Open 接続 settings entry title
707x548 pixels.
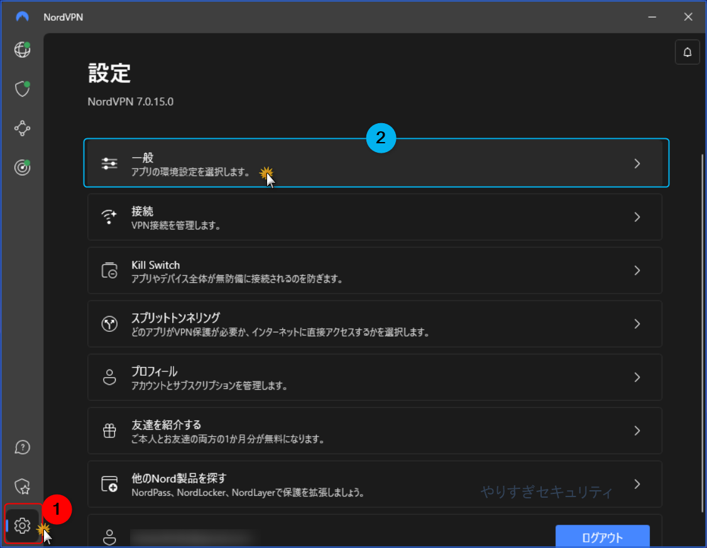tap(143, 211)
